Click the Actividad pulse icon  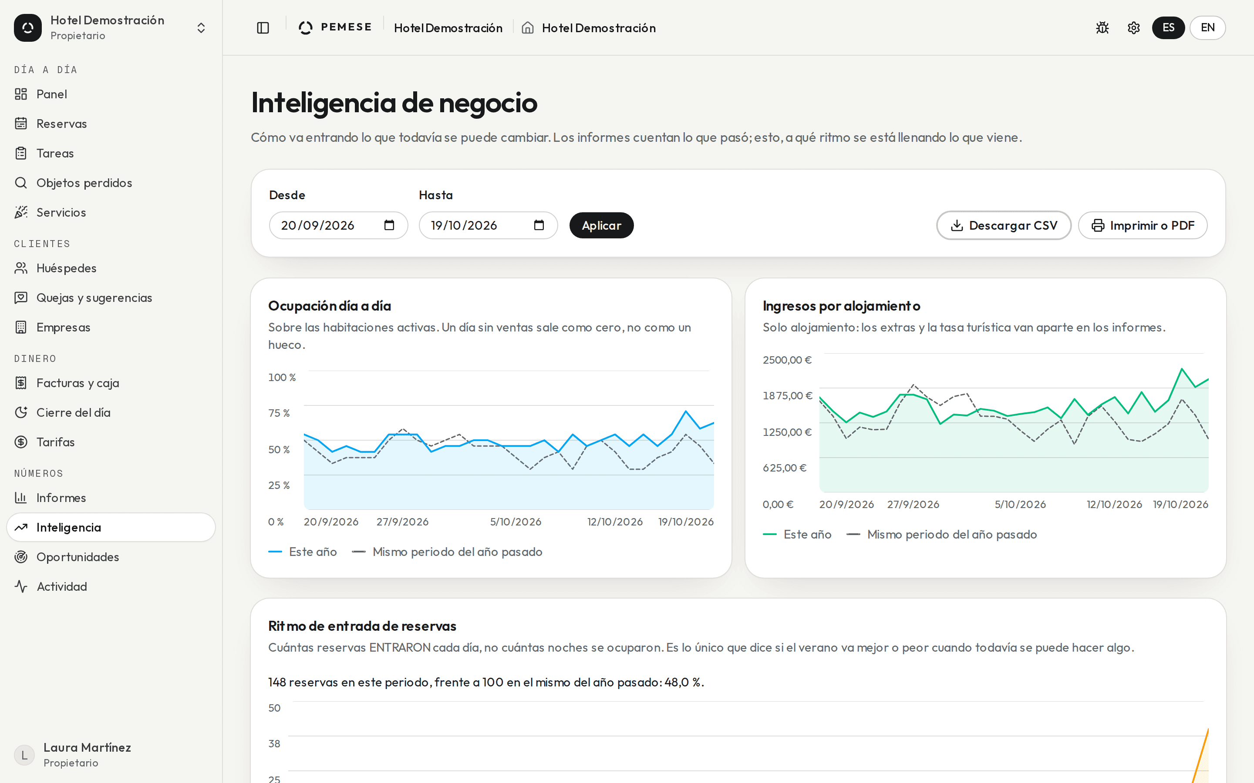click(x=21, y=587)
